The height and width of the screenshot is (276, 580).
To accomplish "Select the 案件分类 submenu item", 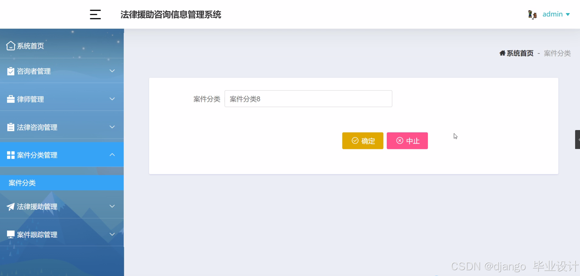I will (22, 183).
